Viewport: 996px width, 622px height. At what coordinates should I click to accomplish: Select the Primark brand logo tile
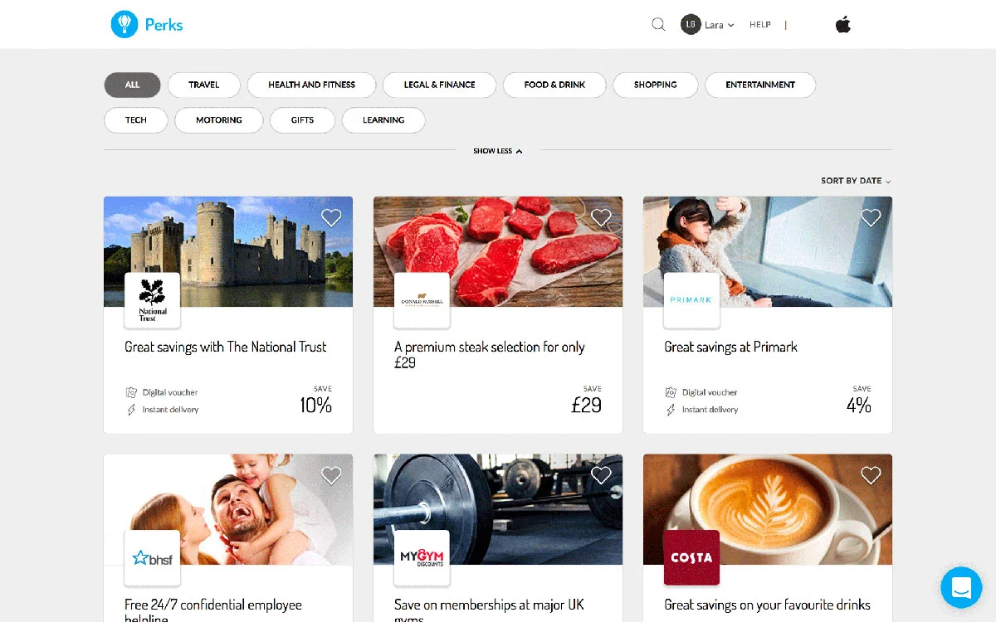click(691, 300)
